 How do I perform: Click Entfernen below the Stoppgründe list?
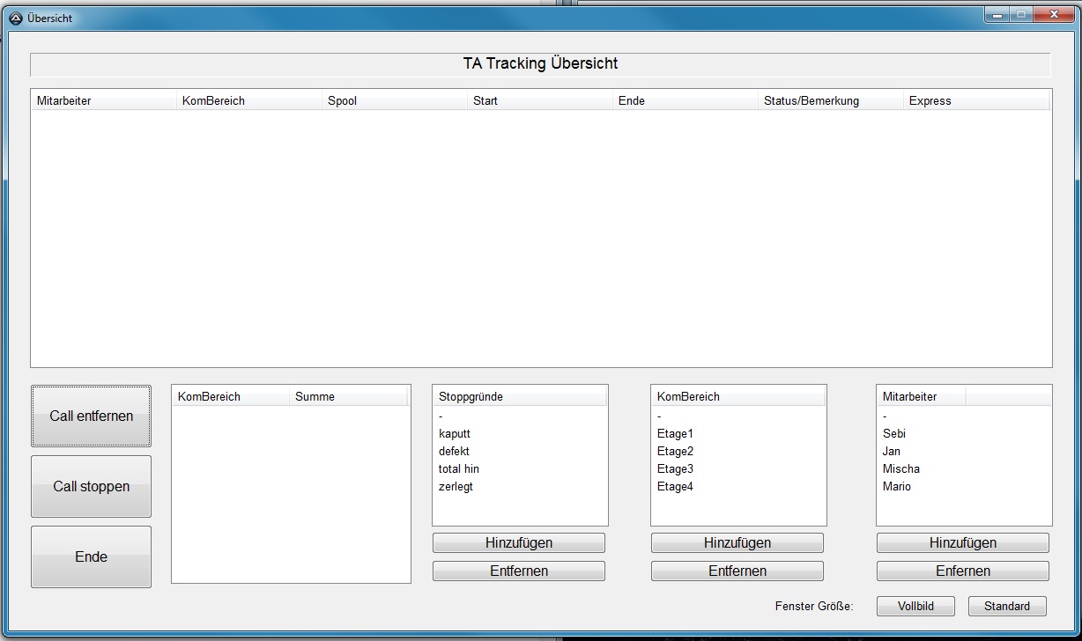tap(519, 571)
